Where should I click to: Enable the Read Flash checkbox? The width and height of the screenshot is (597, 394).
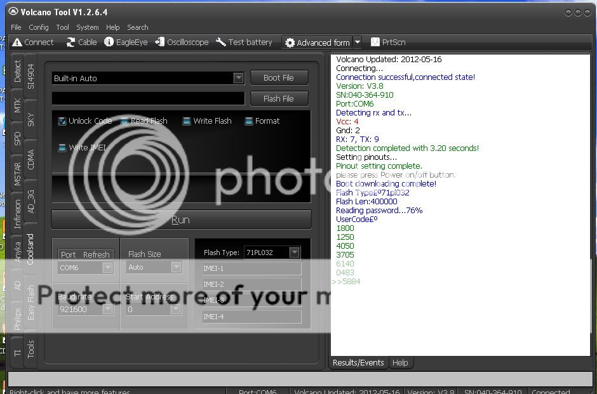coord(124,121)
